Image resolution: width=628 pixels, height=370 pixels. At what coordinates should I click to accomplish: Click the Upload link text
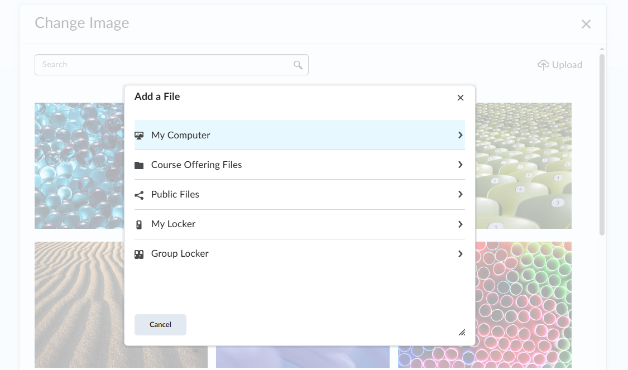(x=567, y=65)
